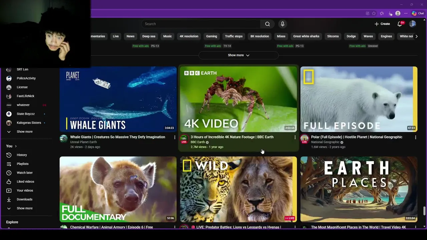427x240 pixels.
Task: Open browser settings and more menu
Action: click(406, 13)
